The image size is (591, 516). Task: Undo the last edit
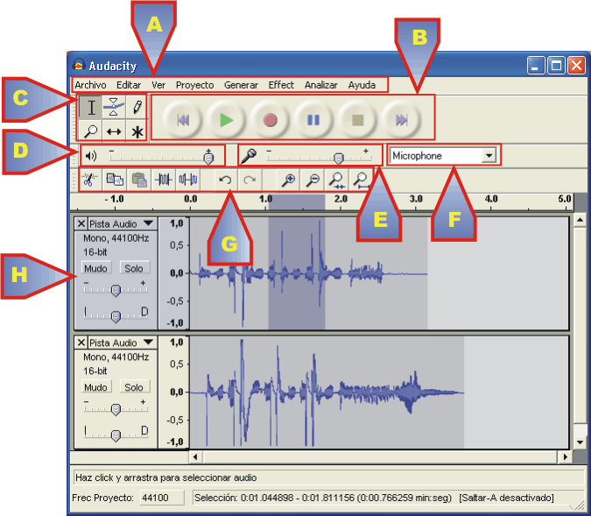(x=225, y=180)
